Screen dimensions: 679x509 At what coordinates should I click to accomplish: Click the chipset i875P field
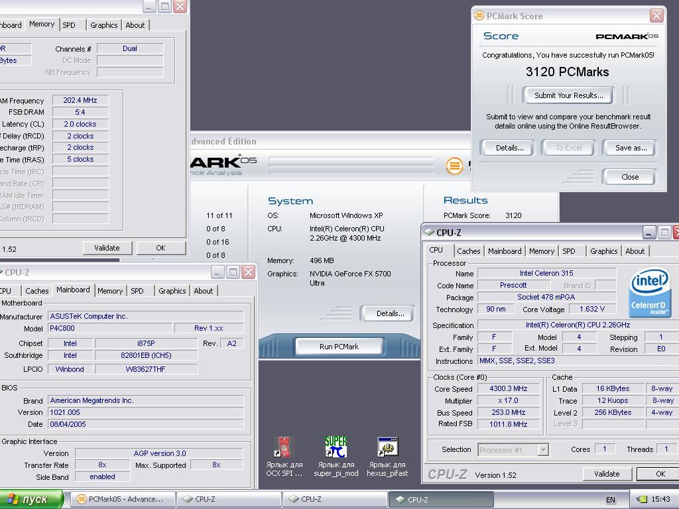(146, 343)
